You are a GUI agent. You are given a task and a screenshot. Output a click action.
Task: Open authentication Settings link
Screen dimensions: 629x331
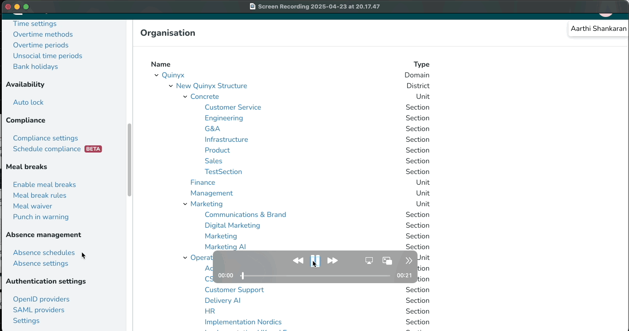pyautogui.click(x=26, y=321)
